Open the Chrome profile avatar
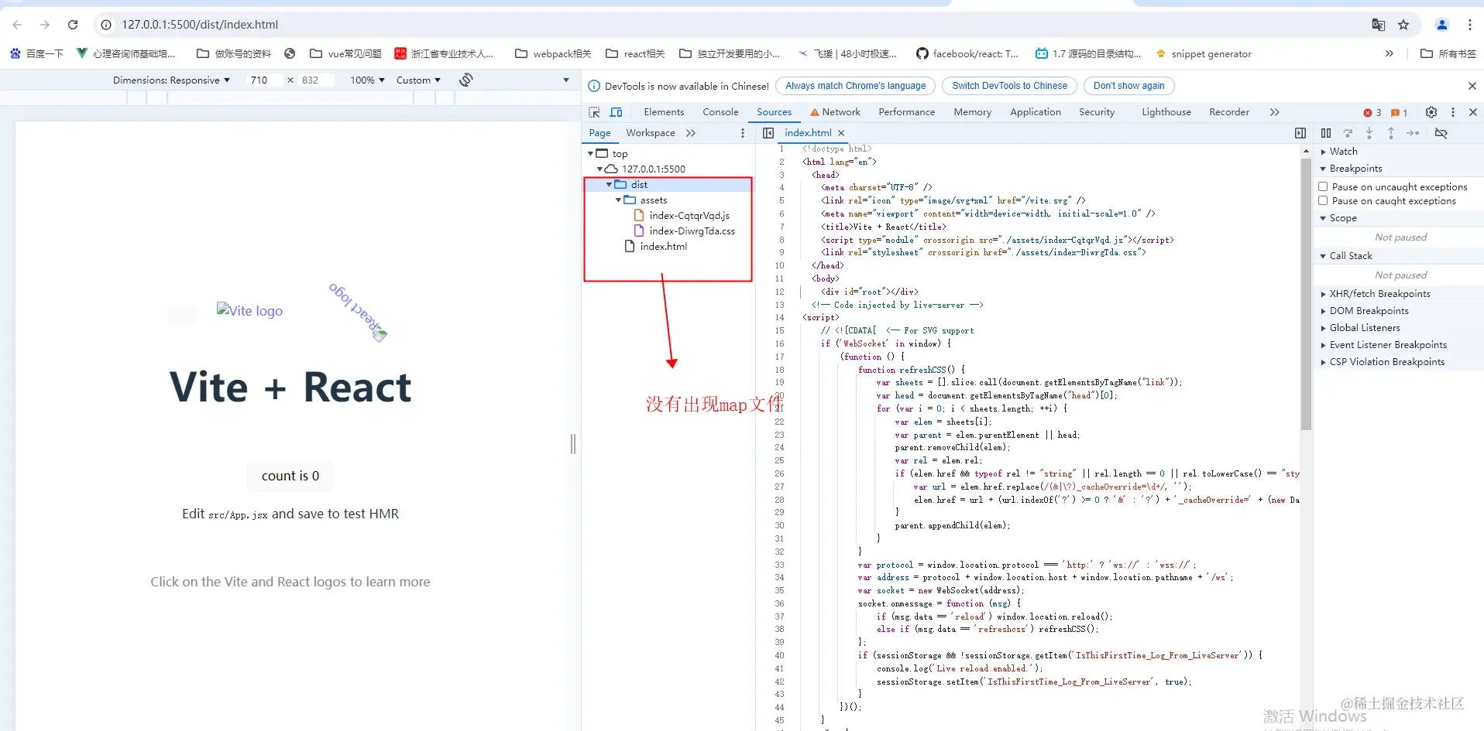This screenshot has width=1484, height=731. 1442,25
